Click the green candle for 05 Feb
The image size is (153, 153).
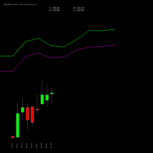47,98
